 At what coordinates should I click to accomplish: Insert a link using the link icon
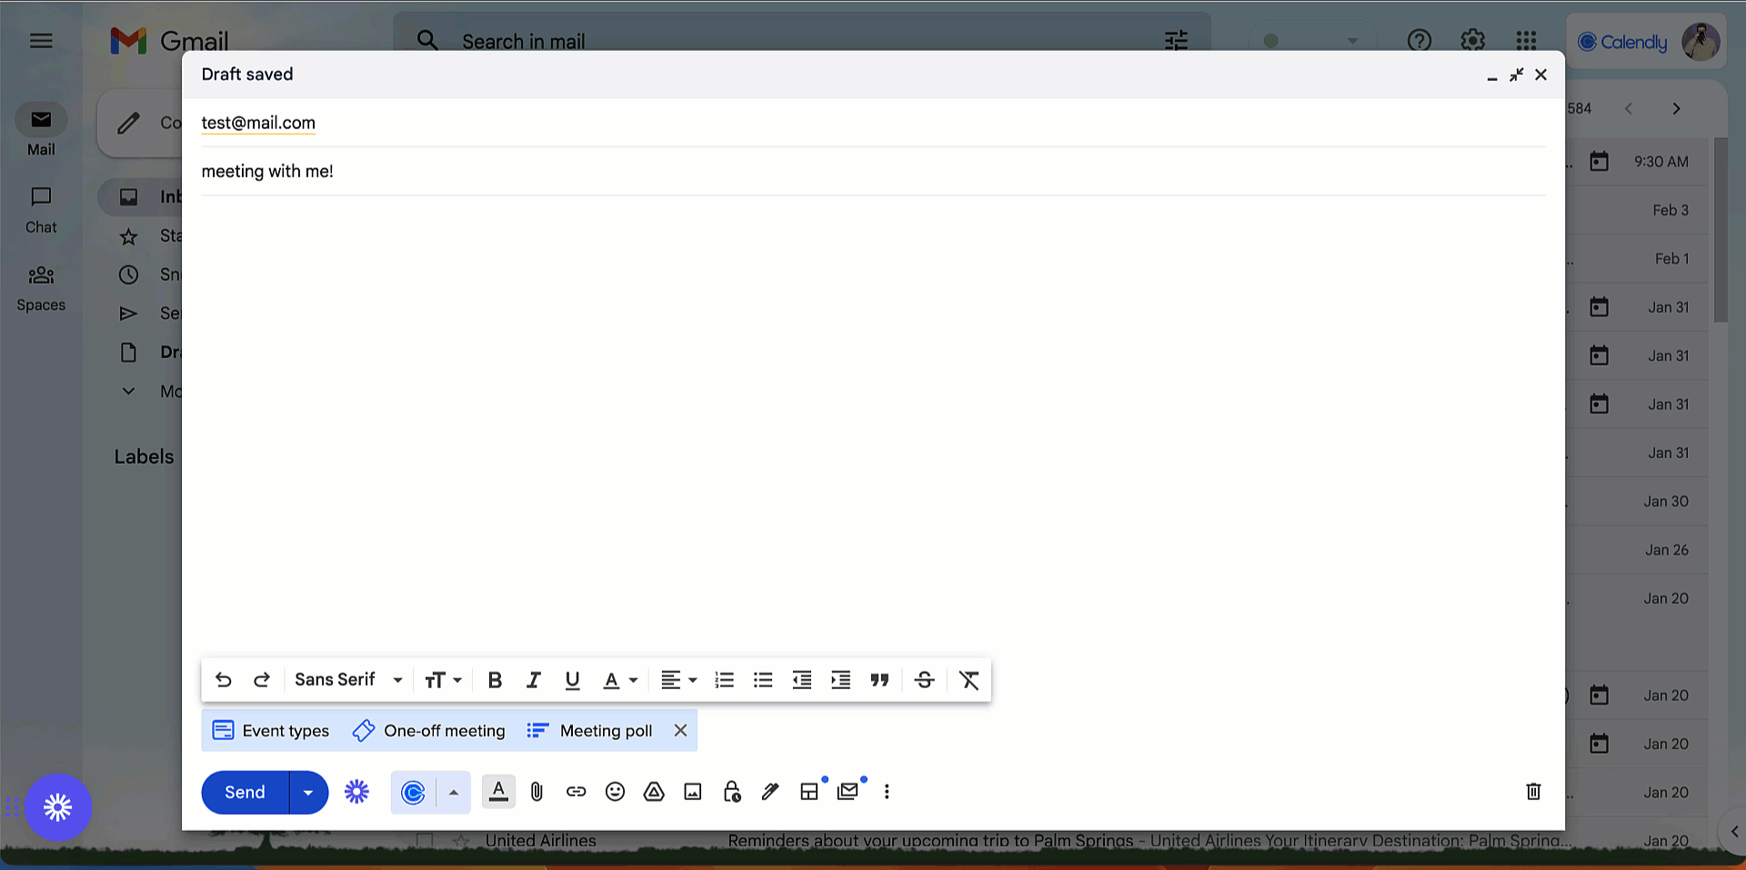coord(576,792)
